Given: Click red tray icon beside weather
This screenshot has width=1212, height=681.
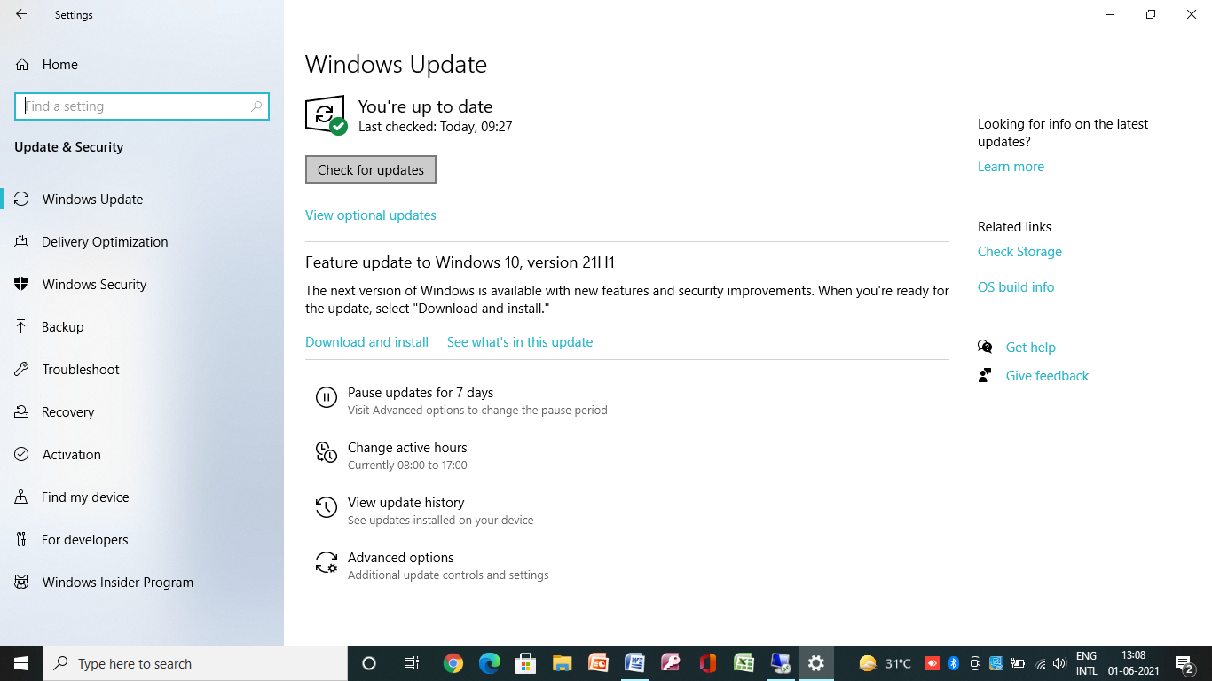Looking at the screenshot, I should point(933,663).
